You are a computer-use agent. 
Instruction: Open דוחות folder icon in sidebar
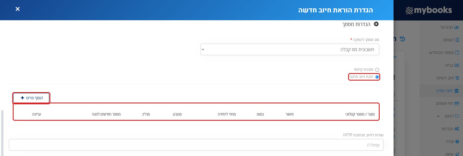457,116
